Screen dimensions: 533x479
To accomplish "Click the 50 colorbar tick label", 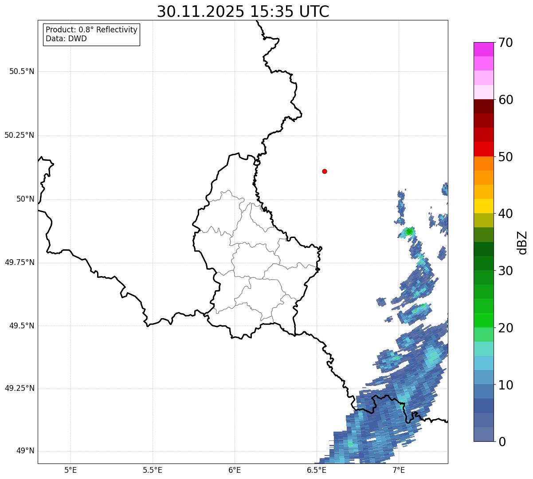I will pyautogui.click(x=505, y=157).
